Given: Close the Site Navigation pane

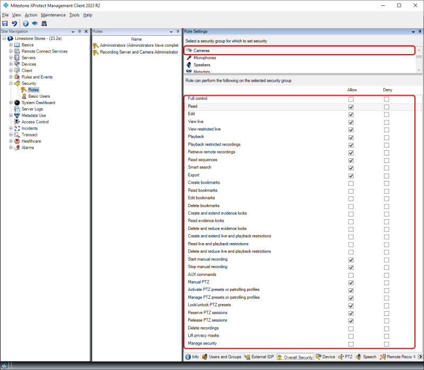Looking at the screenshot, I should [x=86, y=31].
